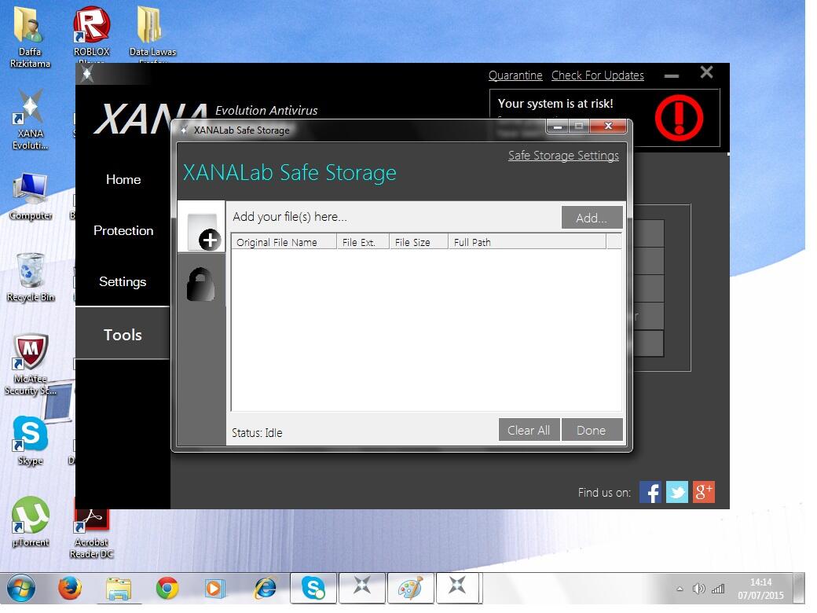Open the Quarantine link
Image resolution: width=817 pixels, height=613 pixels.
point(515,75)
